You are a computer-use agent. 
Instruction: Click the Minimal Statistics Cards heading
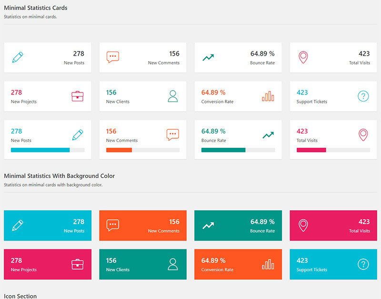(36, 8)
